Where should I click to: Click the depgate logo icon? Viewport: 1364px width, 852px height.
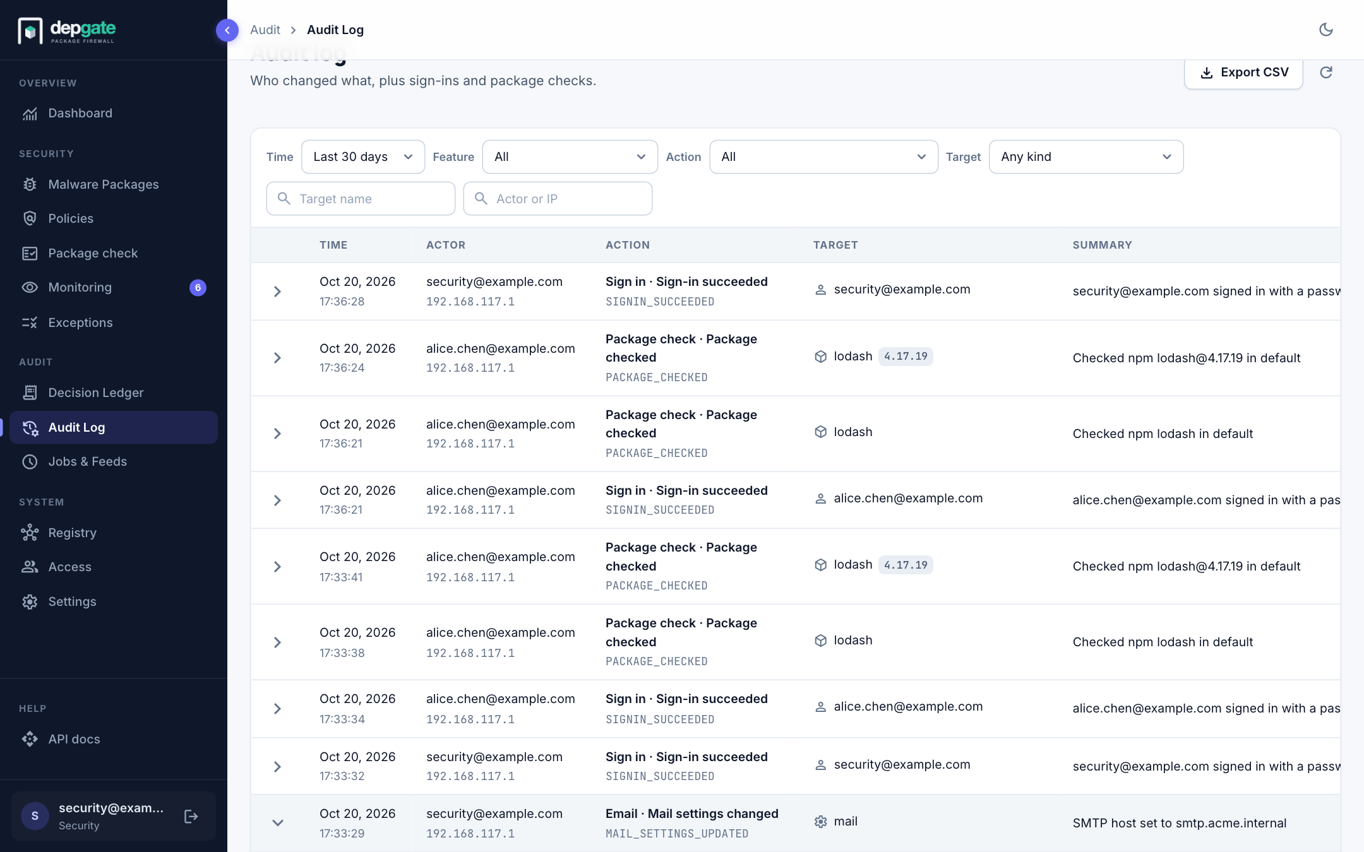[30, 30]
